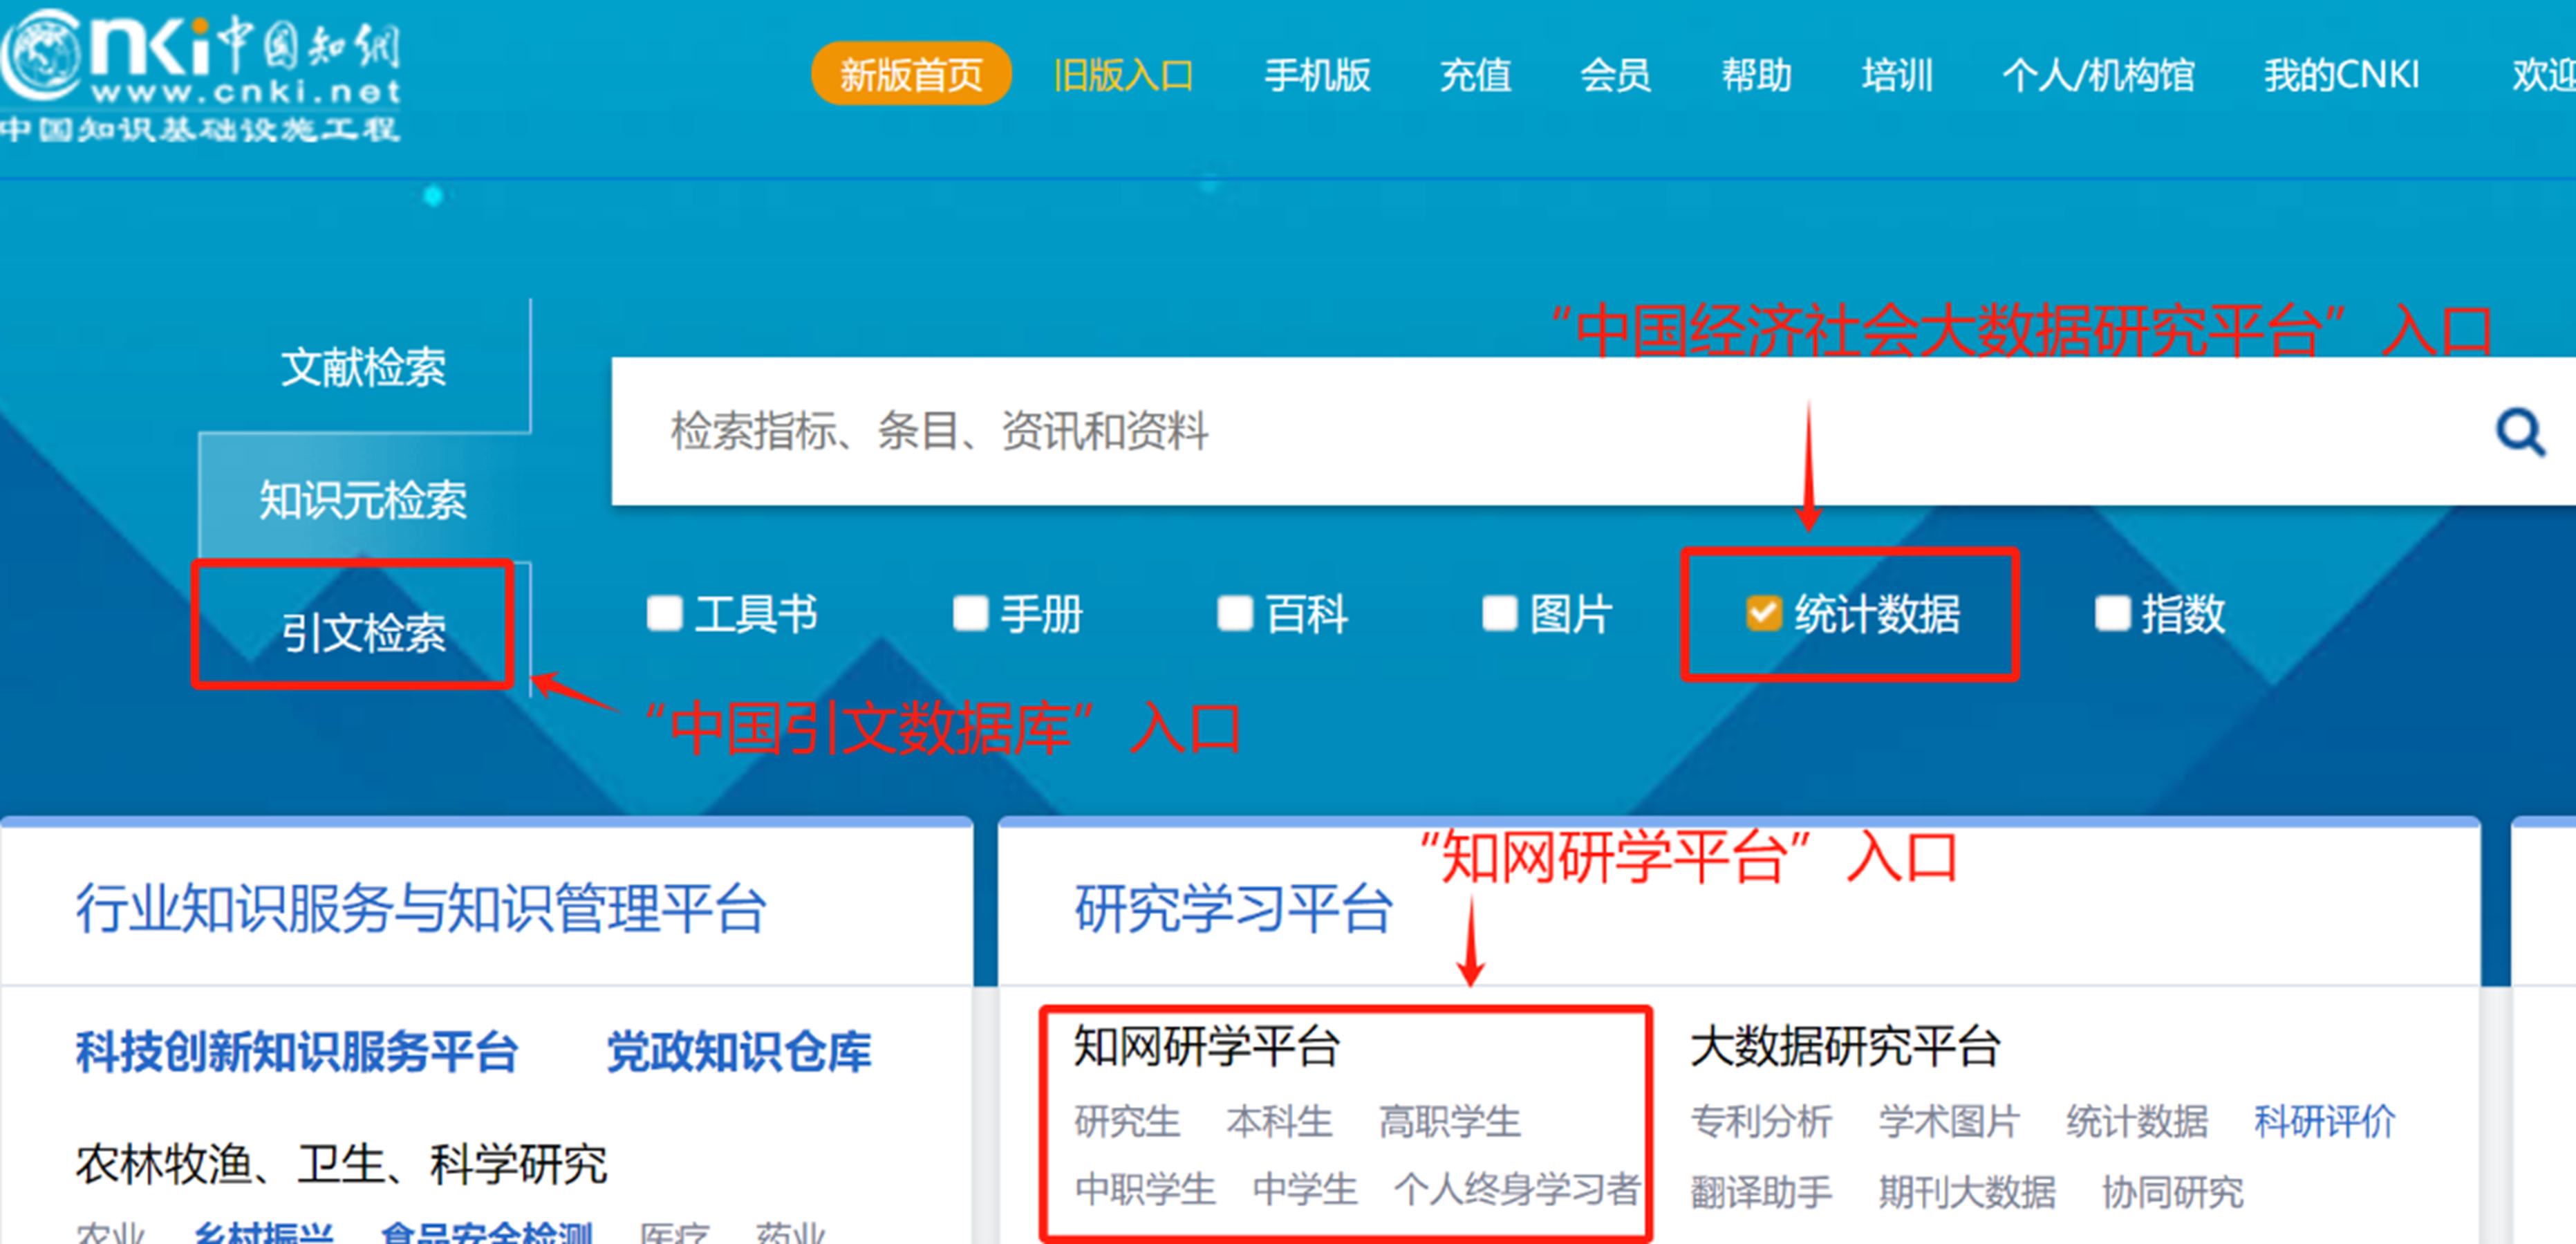This screenshot has width=2576, height=1244.
Task: Open 高职学生 link
Action: [x=1449, y=1121]
